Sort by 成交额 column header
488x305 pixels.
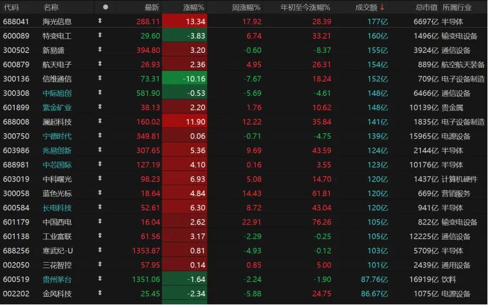(366, 7)
